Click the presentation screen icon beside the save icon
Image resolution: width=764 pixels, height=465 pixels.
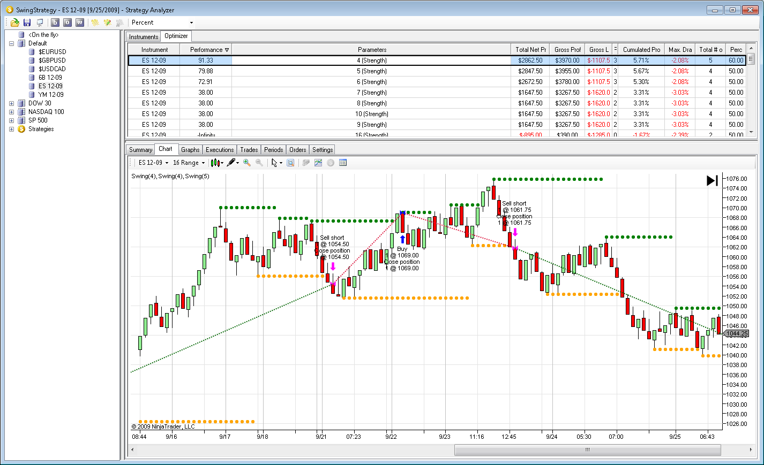click(x=40, y=22)
